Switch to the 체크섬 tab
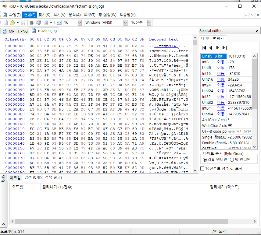This screenshot has height=235, width=261. coord(15,178)
